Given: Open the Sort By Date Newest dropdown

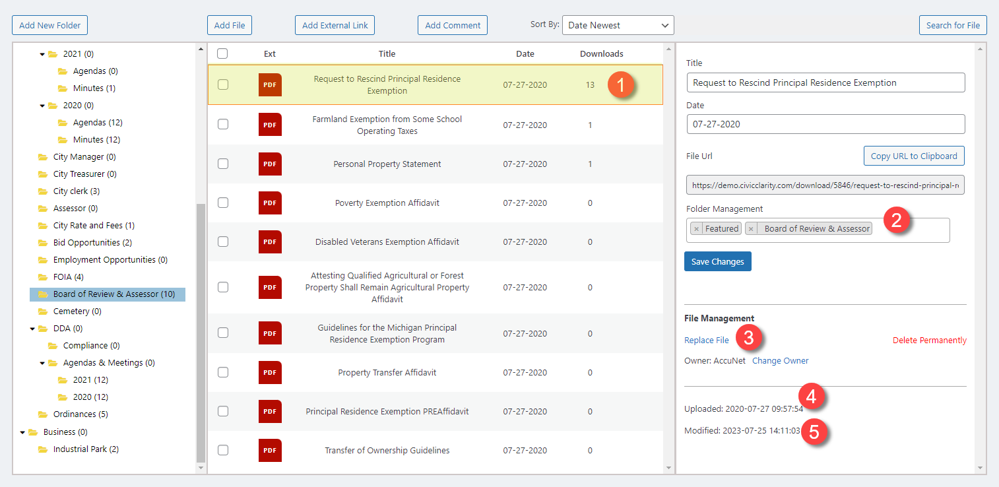Looking at the screenshot, I should click(618, 25).
